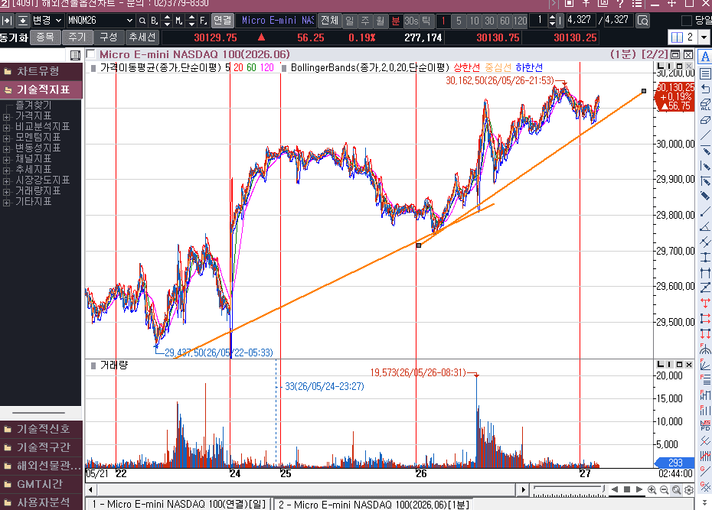The height and width of the screenshot is (510, 712).
Task: Toggle the 연결 continuous contract button
Action: pyautogui.click(x=223, y=21)
